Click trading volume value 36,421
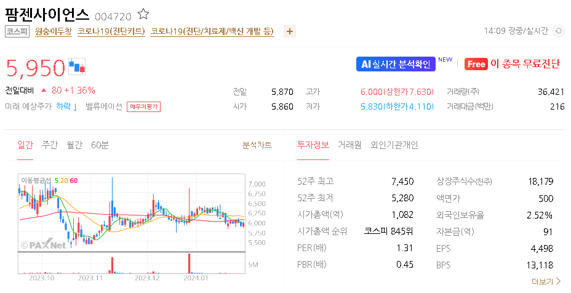This screenshot has width=571, height=293. (x=551, y=92)
